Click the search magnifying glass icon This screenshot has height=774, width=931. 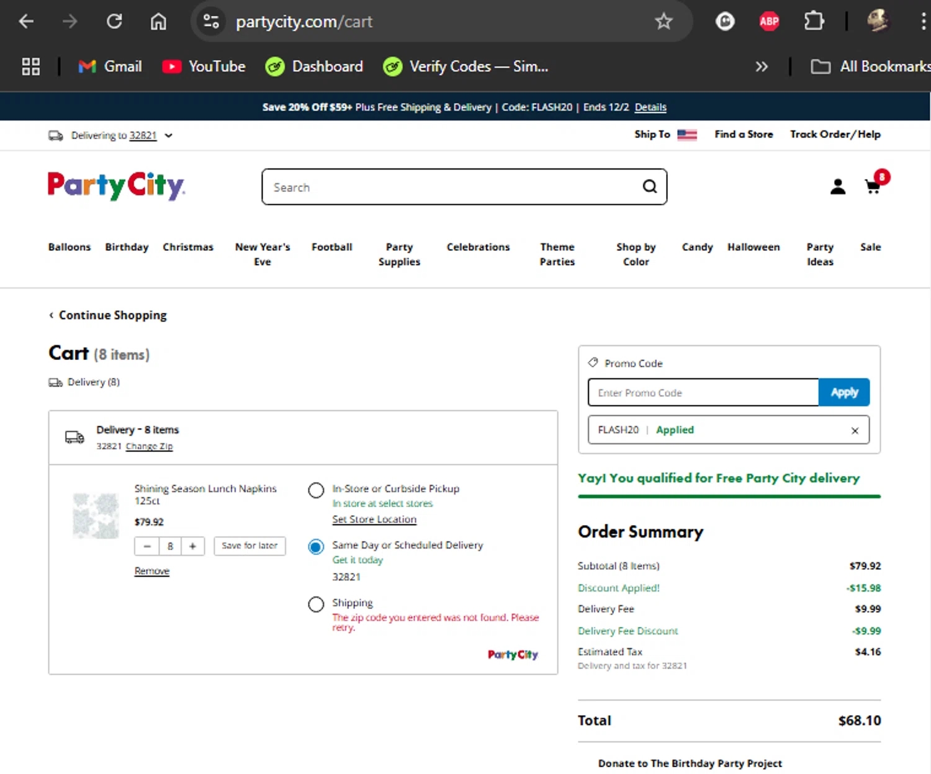[649, 186]
